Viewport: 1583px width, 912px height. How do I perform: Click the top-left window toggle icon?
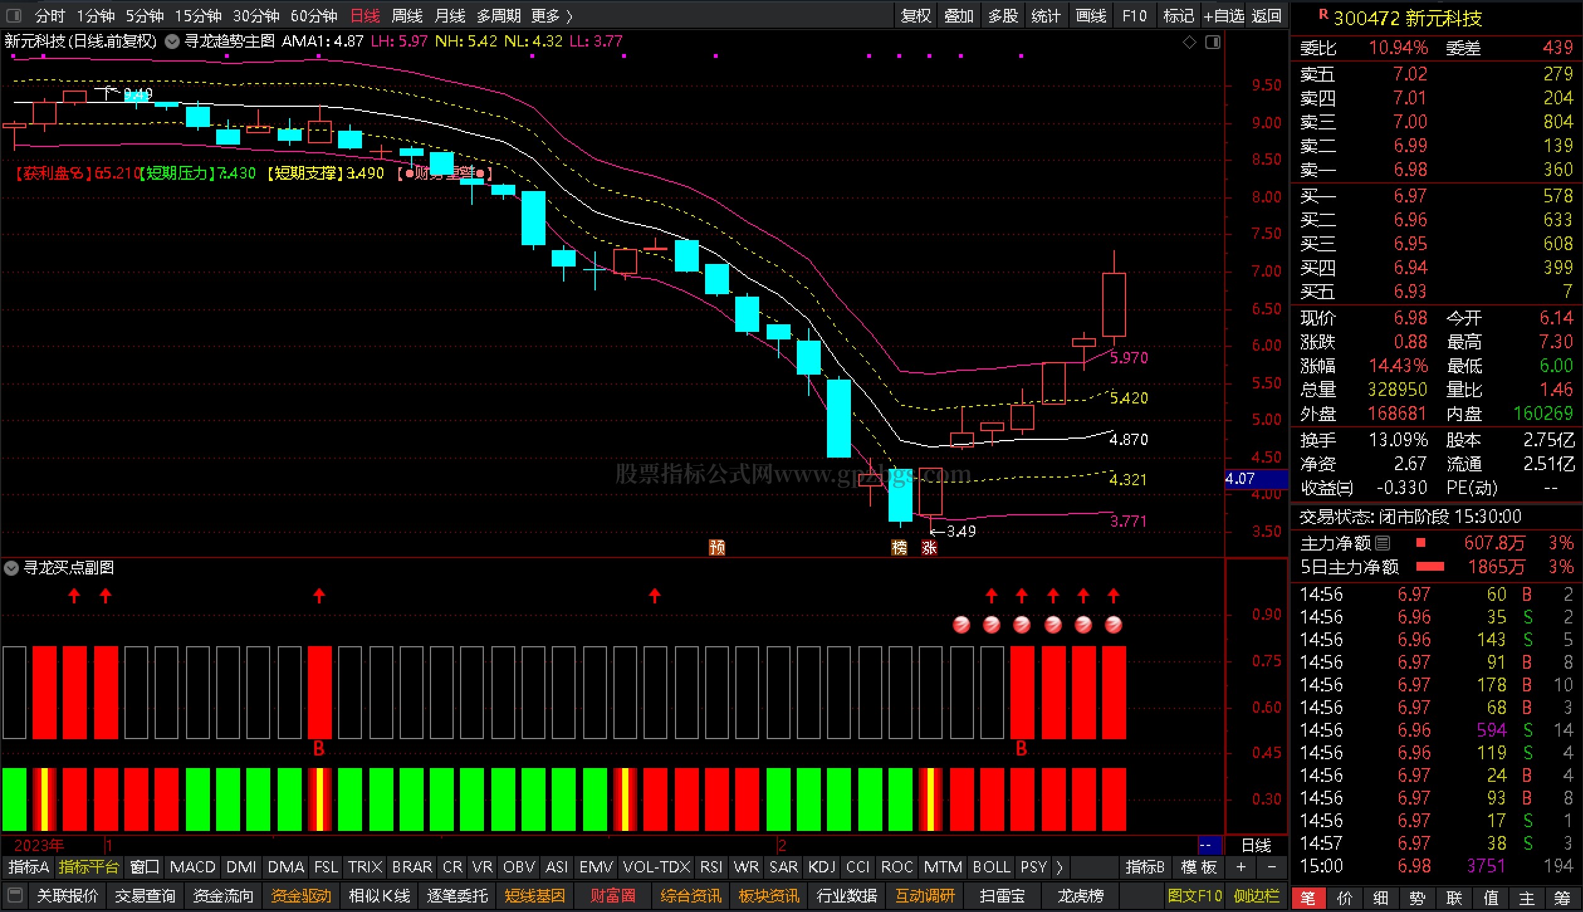tap(14, 15)
